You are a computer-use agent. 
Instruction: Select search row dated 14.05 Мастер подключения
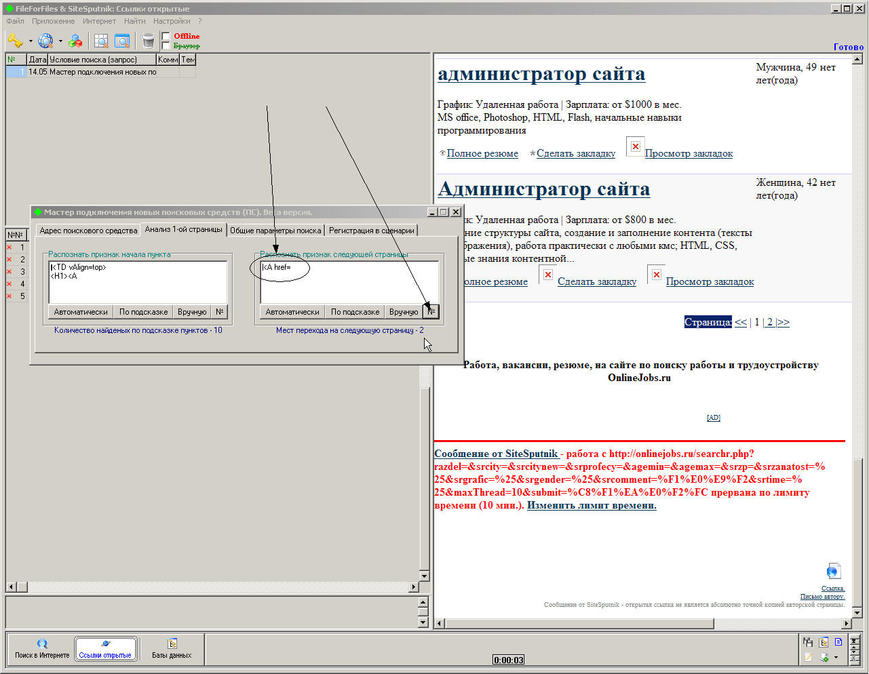pos(100,72)
